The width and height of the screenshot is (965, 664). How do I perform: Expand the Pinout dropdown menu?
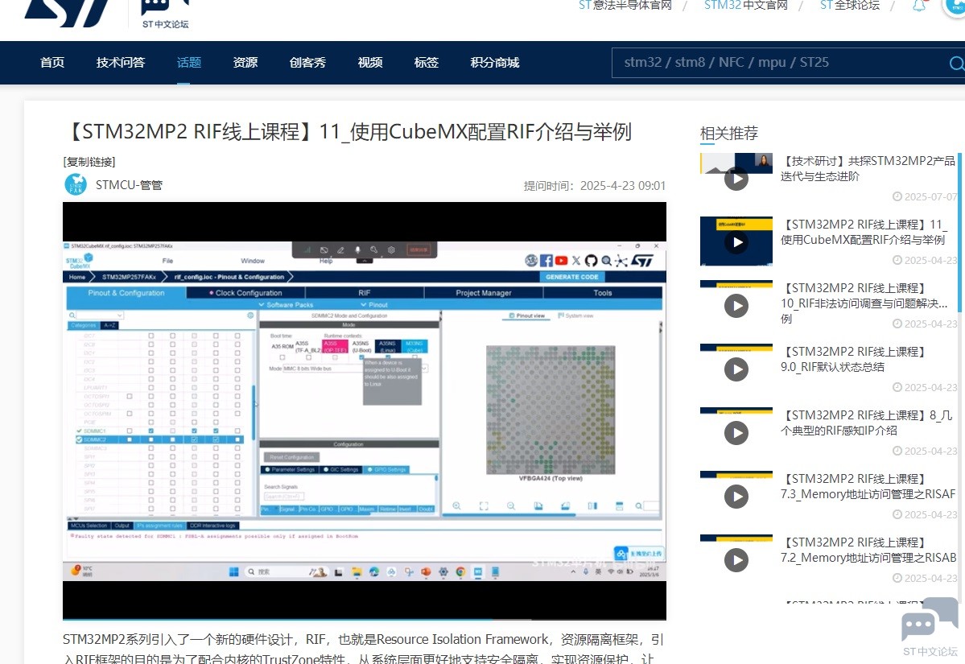(x=374, y=304)
